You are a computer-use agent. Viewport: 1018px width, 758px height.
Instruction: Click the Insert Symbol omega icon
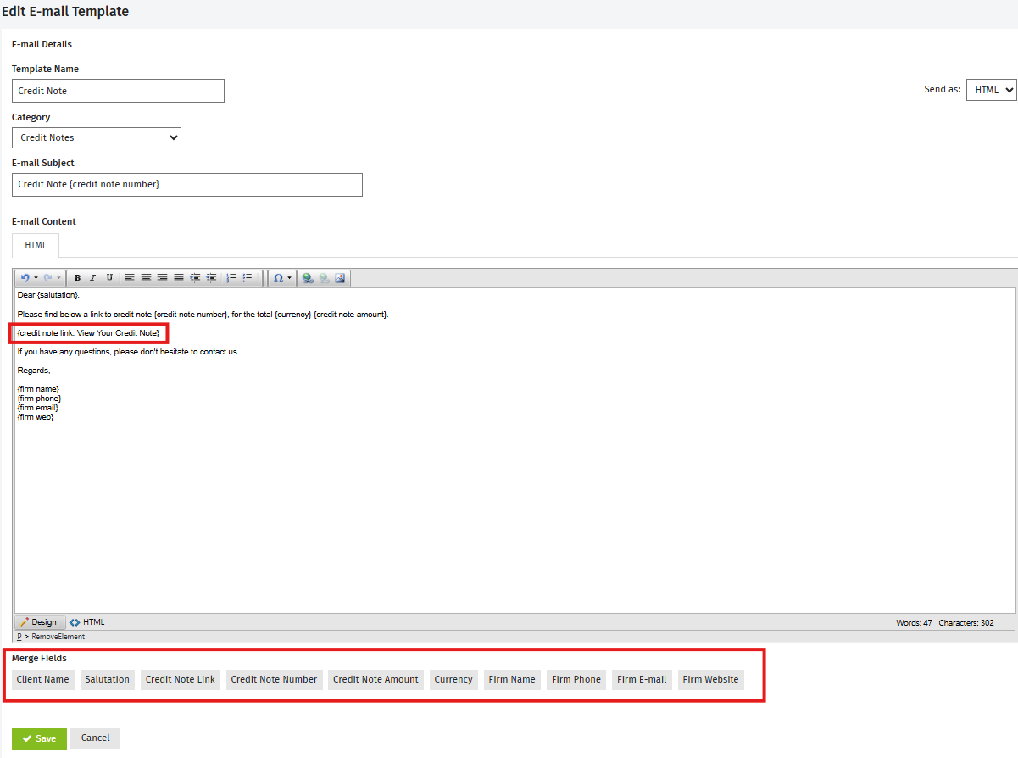[x=278, y=278]
